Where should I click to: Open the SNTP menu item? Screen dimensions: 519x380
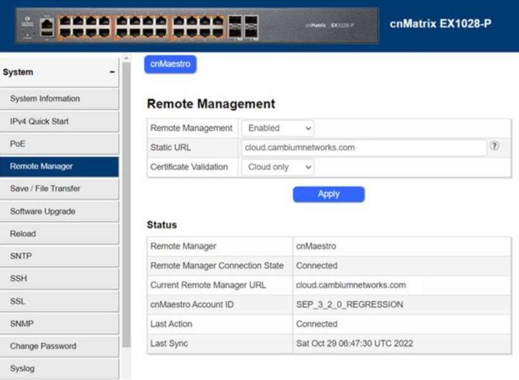59,256
